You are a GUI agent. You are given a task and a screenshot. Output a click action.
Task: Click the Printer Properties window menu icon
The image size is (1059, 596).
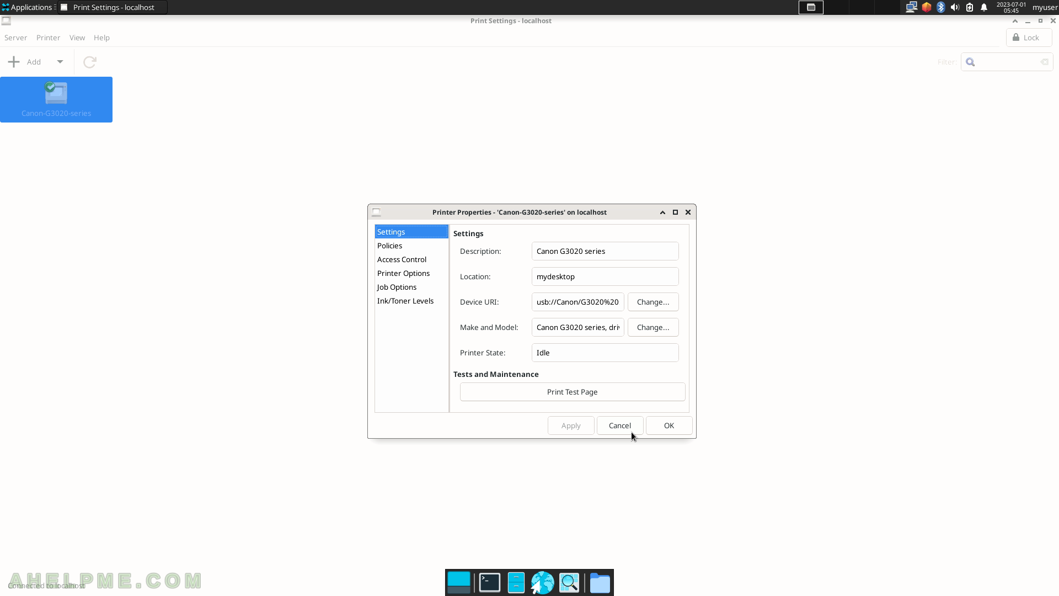point(376,212)
